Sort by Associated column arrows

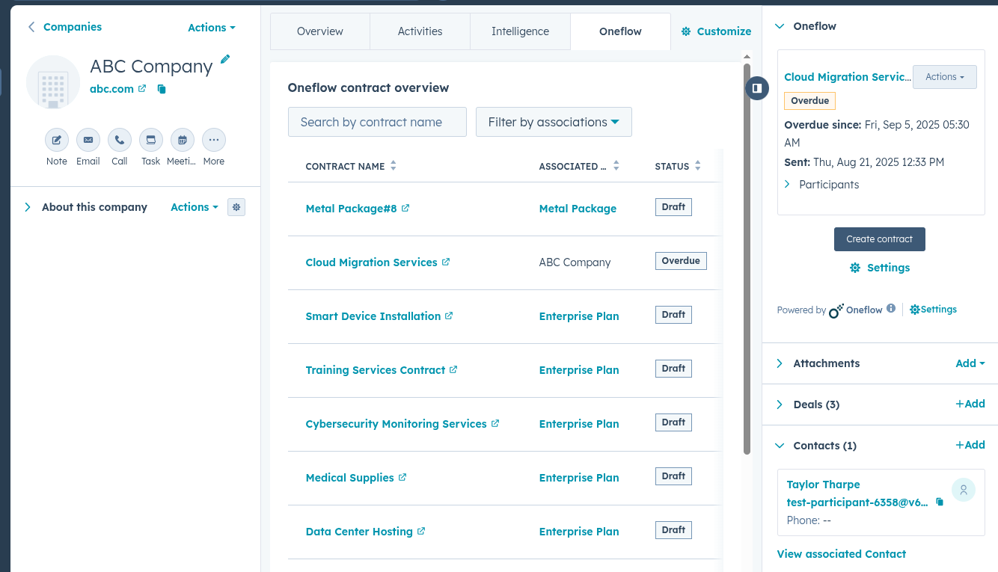(x=616, y=166)
